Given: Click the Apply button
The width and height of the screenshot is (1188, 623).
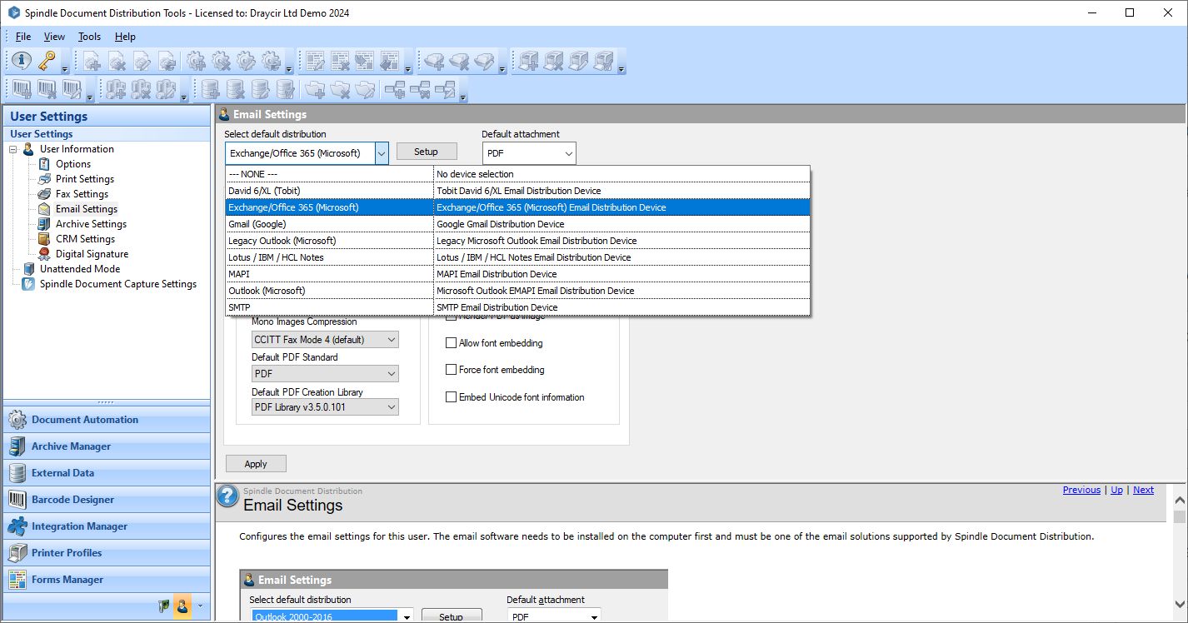Looking at the screenshot, I should [x=256, y=464].
